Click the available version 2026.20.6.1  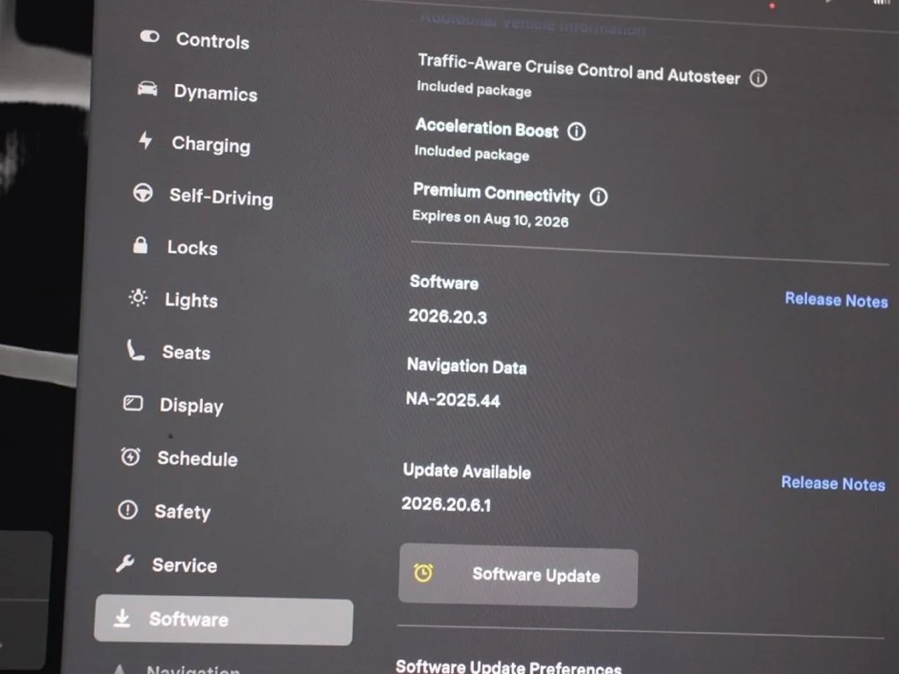(446, 505)
